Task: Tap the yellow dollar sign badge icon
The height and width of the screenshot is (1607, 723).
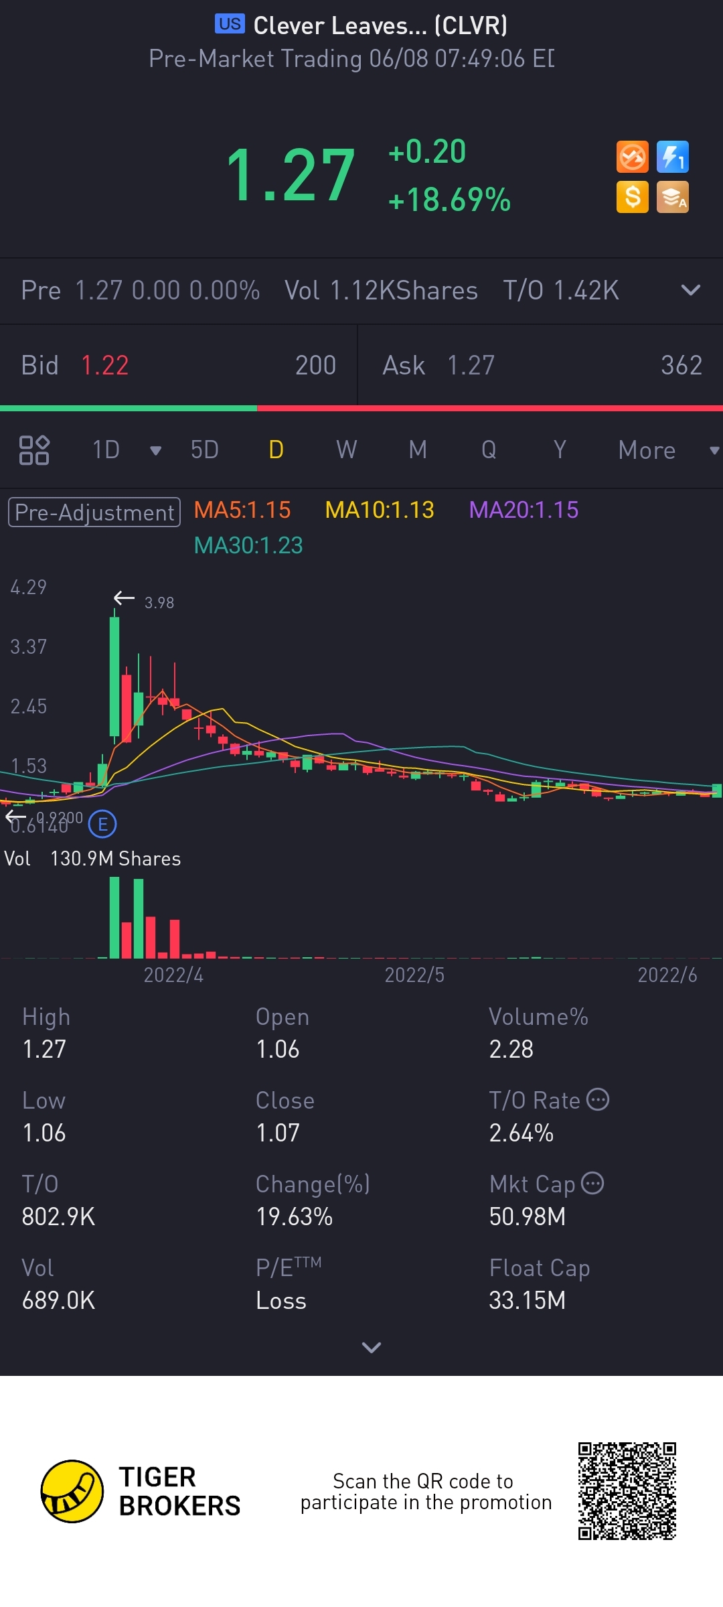Action: 632,198
